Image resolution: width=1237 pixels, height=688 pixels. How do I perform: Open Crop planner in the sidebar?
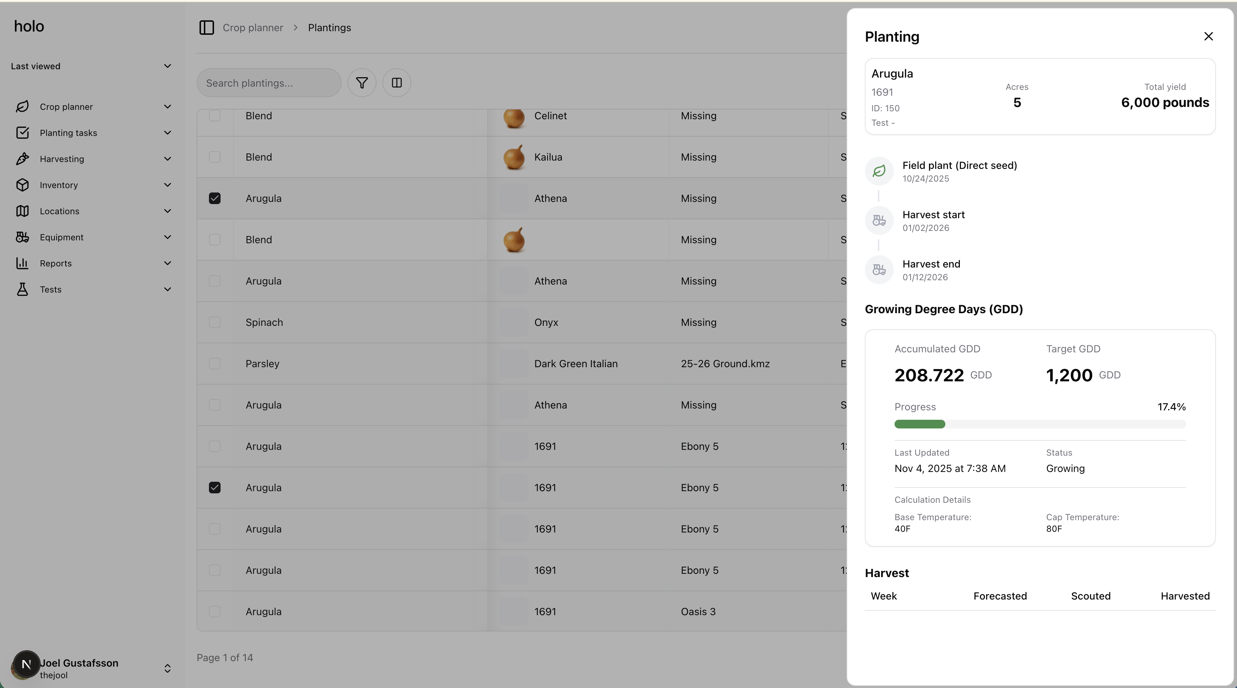tap(66, 107)
